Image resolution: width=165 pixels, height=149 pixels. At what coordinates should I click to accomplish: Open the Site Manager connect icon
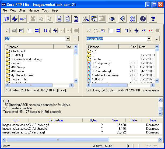pyautogui.click(x=7, y=19)
